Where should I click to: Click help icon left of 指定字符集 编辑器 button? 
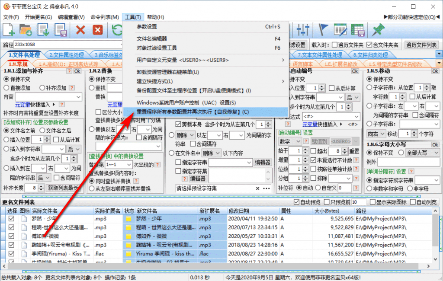[184, 179]
